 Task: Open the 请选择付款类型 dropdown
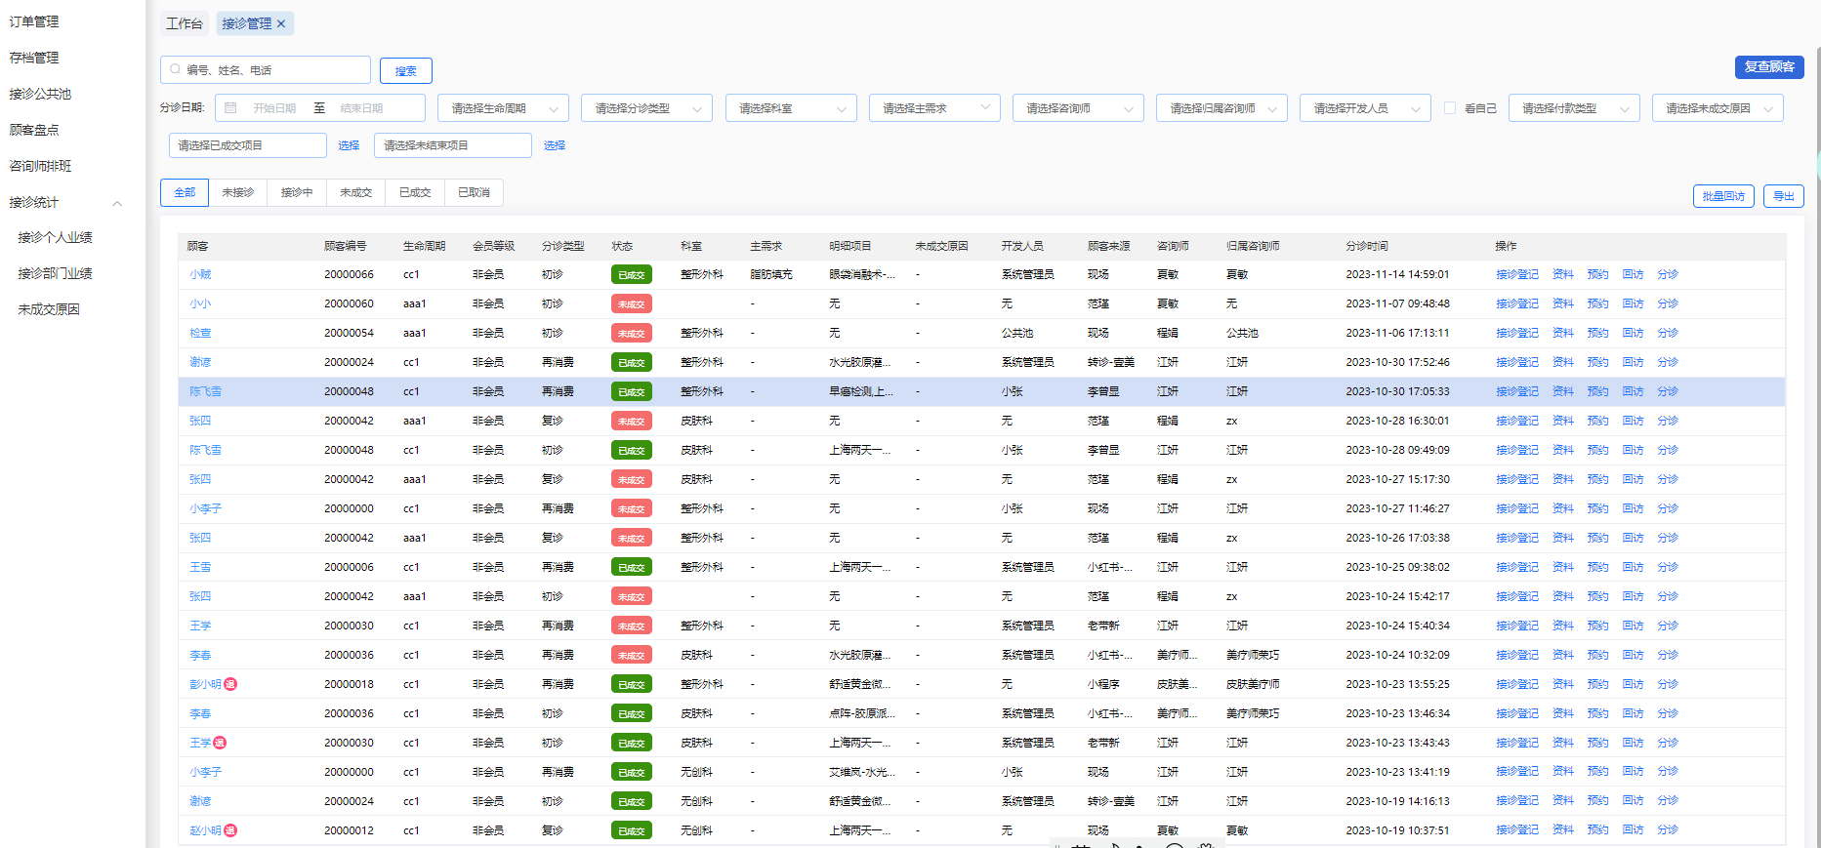pos(1574,107)
